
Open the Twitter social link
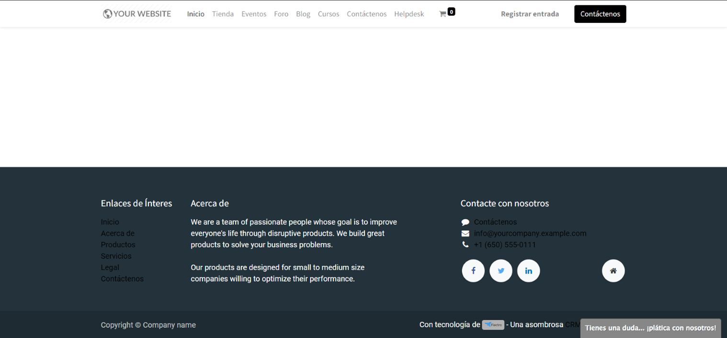coord(501,271)
